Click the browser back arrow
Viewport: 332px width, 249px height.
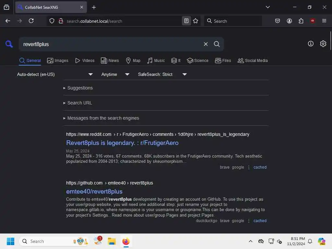tap(8, 21)
